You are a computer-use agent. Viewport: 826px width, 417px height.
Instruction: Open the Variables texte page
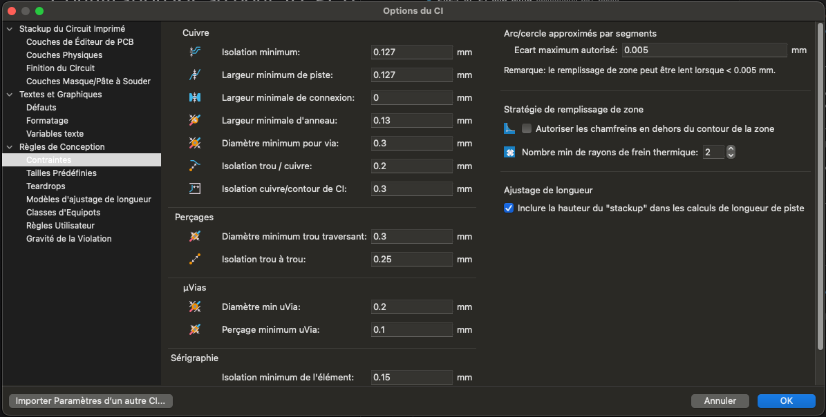point(55,133)
